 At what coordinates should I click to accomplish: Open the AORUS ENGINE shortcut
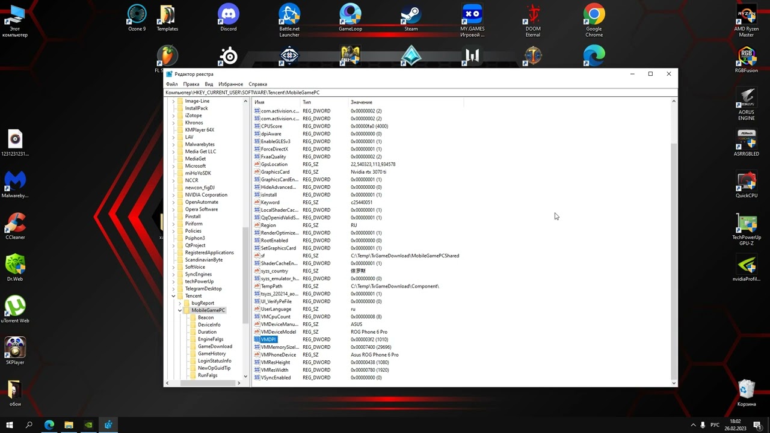point(747,104)
